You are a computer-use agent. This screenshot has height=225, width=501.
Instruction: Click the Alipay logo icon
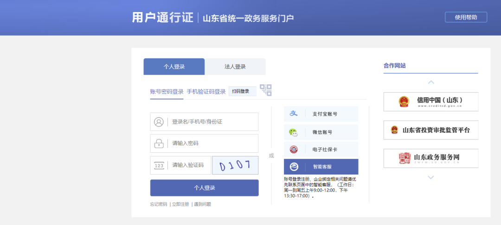pos(293,113)
